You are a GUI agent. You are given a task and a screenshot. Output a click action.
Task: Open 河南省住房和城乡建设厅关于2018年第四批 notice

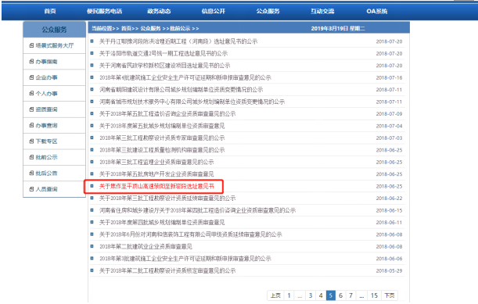(x=197, y=210)
